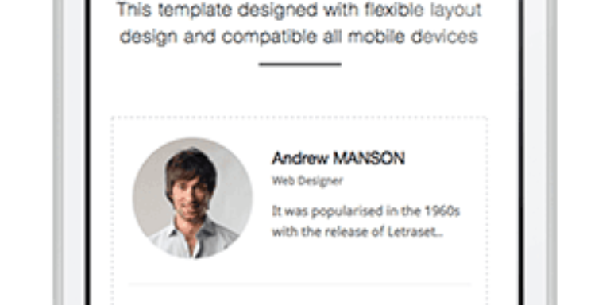This screenshot has height=305, width=610.
Task: Click the word MANSON in the name
Action: coord(369,158)
